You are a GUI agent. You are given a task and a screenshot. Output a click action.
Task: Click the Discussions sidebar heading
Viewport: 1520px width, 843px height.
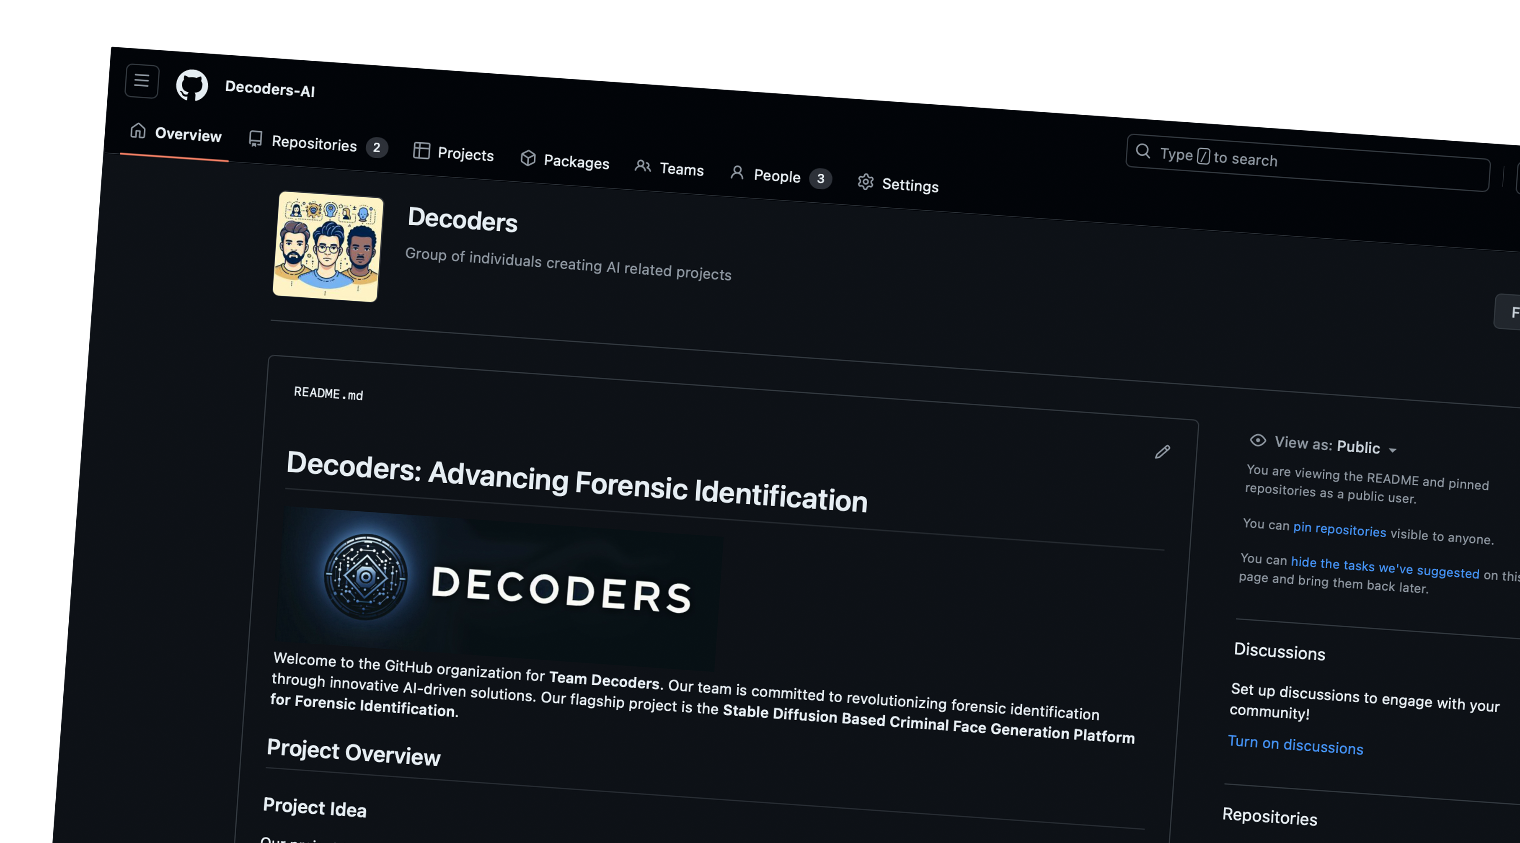coord(1279,651)
